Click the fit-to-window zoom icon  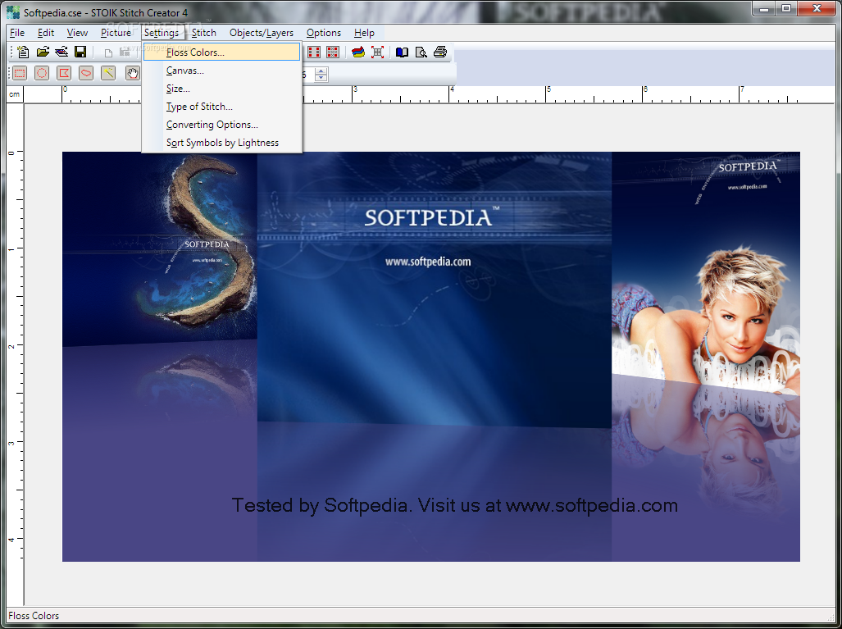[377, 52]
